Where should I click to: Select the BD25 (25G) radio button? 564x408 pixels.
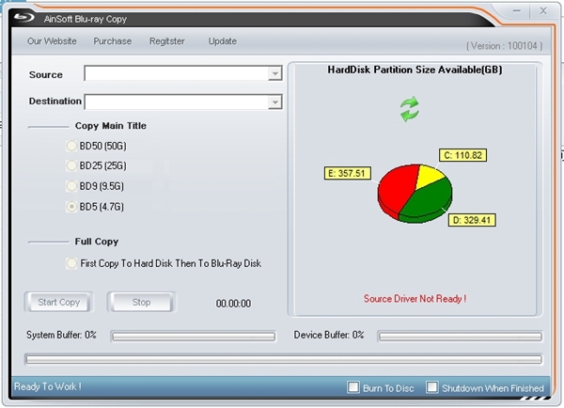(71, 165)
